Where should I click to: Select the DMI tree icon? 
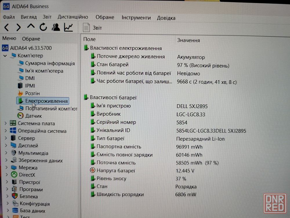(21, 78)
